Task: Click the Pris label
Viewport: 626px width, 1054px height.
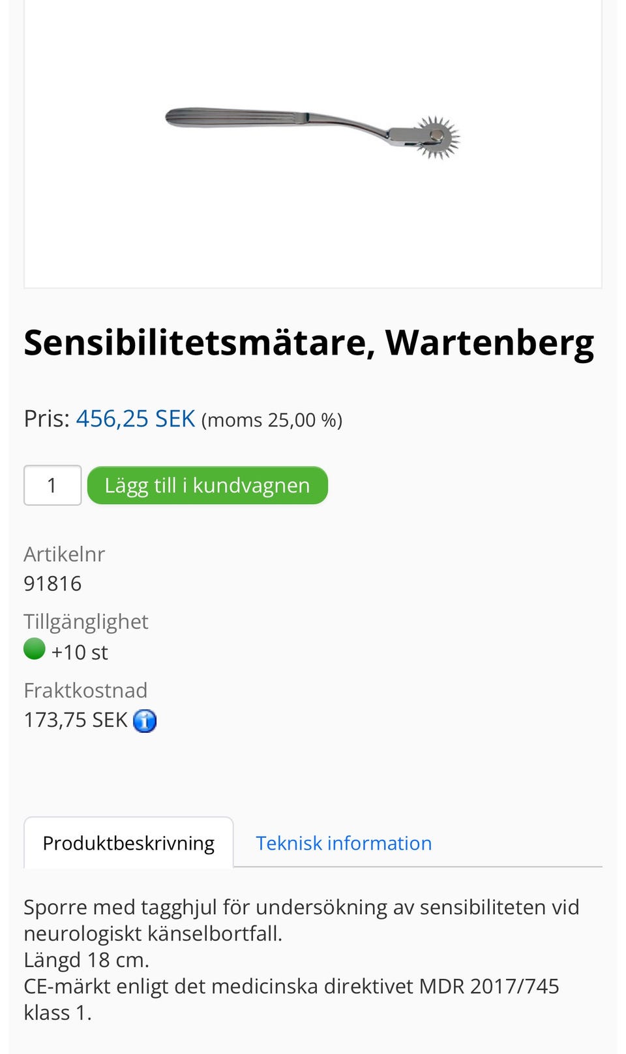Action: click(46, 418)
